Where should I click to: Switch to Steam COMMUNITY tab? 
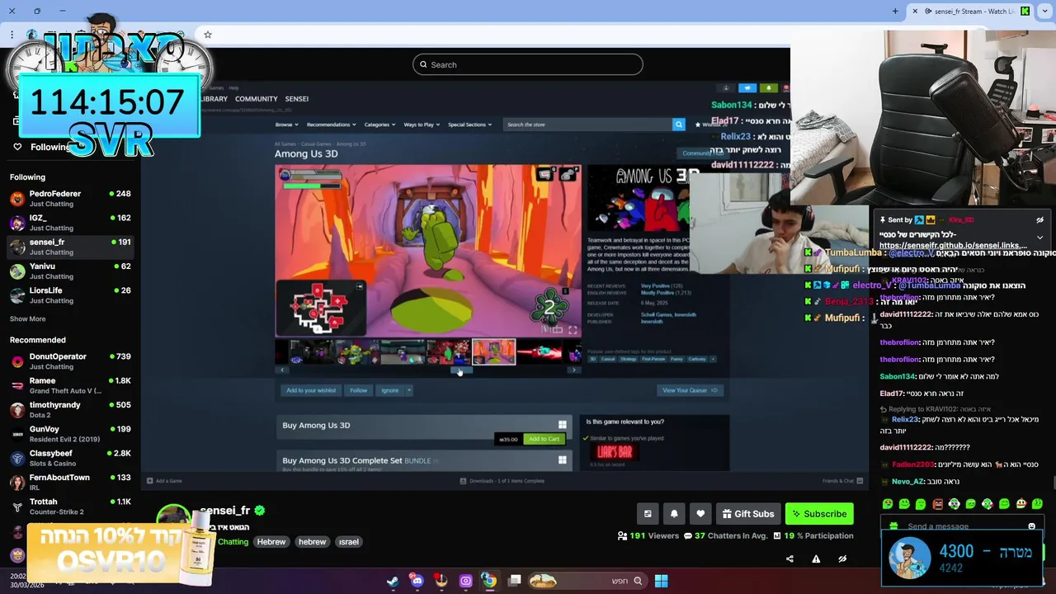(x=256, y=99)
